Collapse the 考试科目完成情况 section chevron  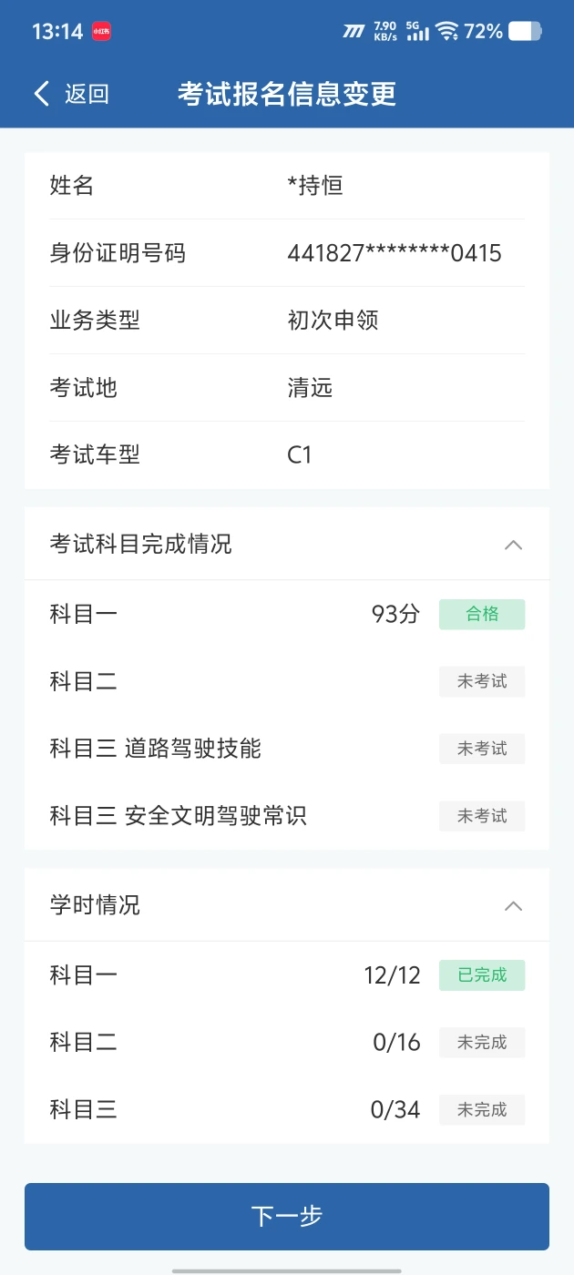pyautogui.click(x=514, y=545)
